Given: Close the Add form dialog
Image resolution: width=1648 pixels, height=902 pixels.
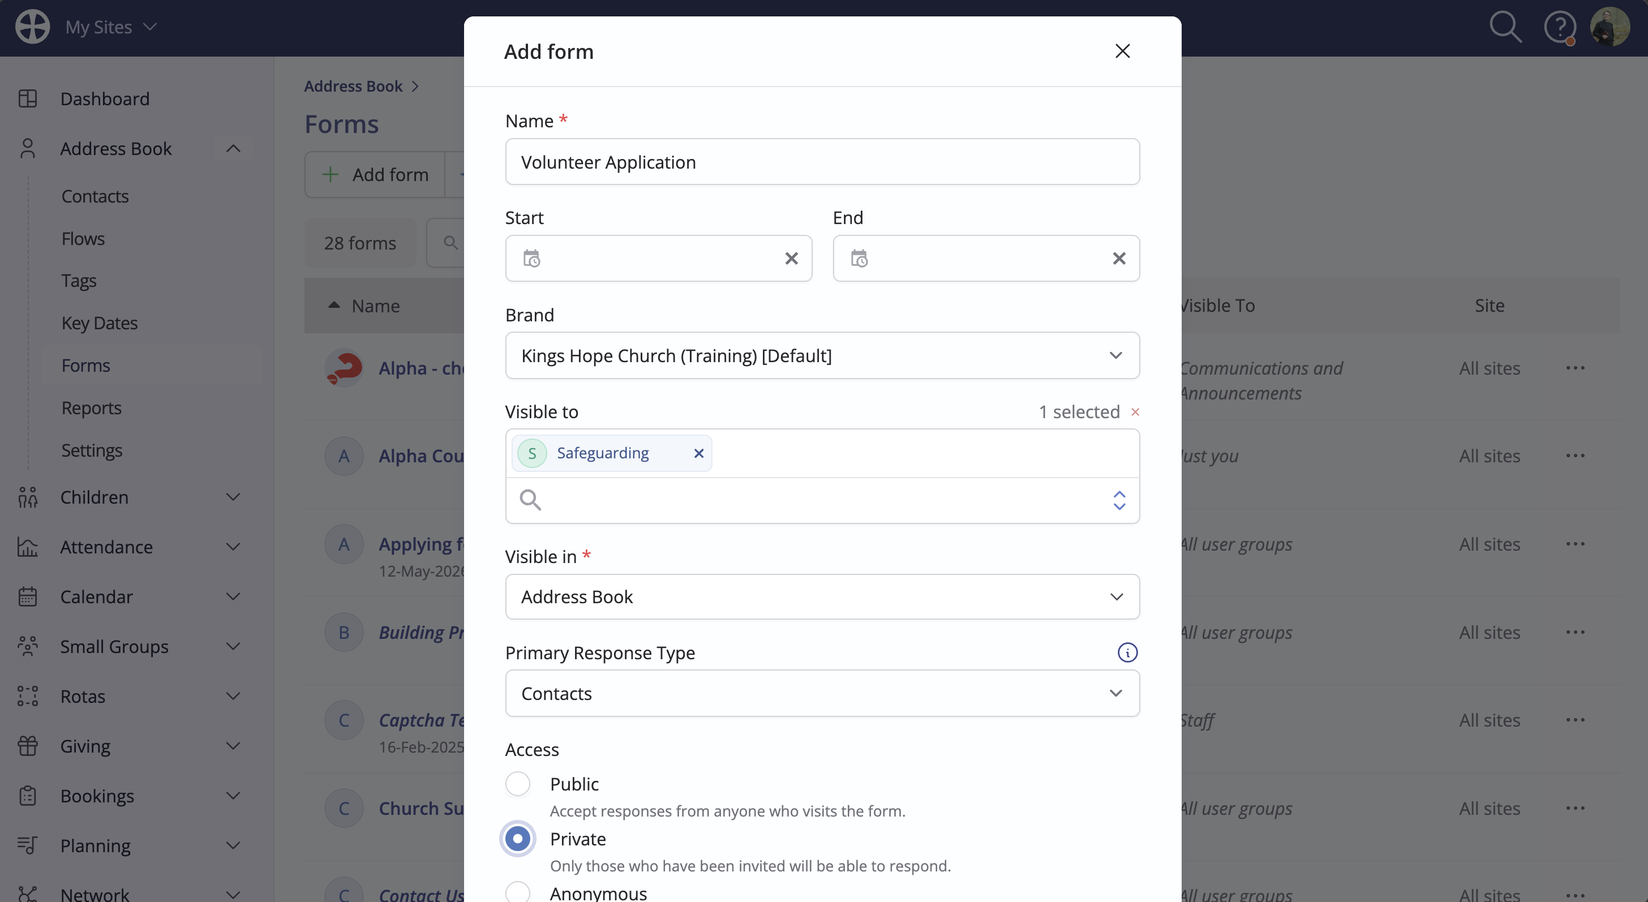Looking at the screenshot, I should click(x=1122, y=51).
